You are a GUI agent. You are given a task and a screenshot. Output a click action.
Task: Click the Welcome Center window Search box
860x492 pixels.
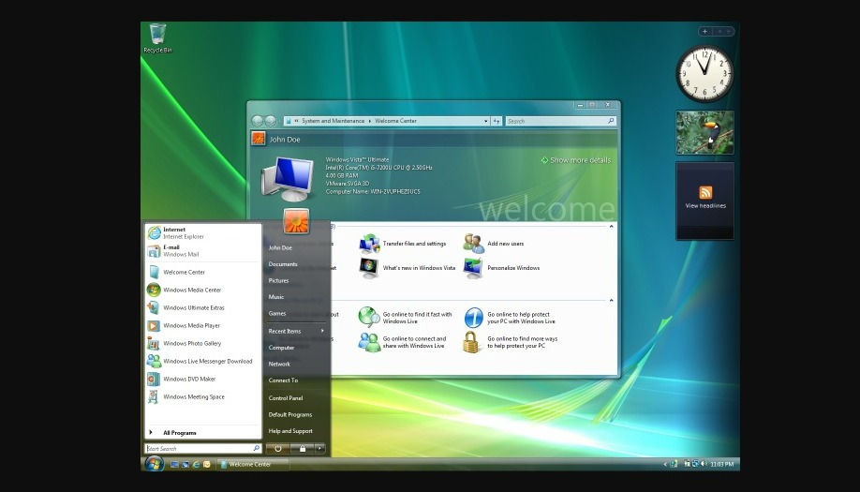coord(560,121)
